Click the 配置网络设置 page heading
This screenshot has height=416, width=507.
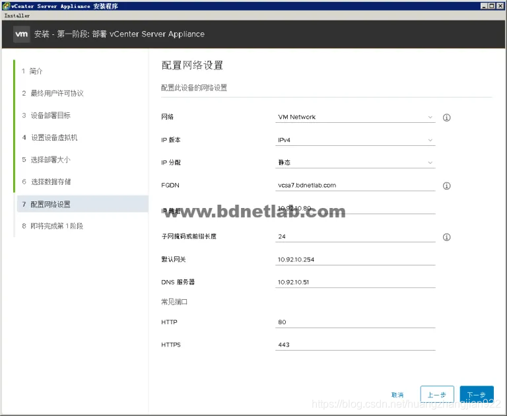coord(192,65)
